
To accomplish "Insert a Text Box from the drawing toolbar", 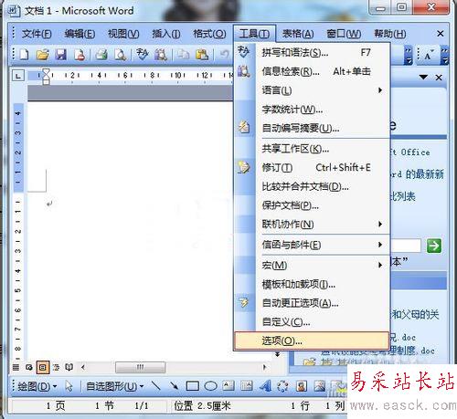I will click(x=228, y=385).
